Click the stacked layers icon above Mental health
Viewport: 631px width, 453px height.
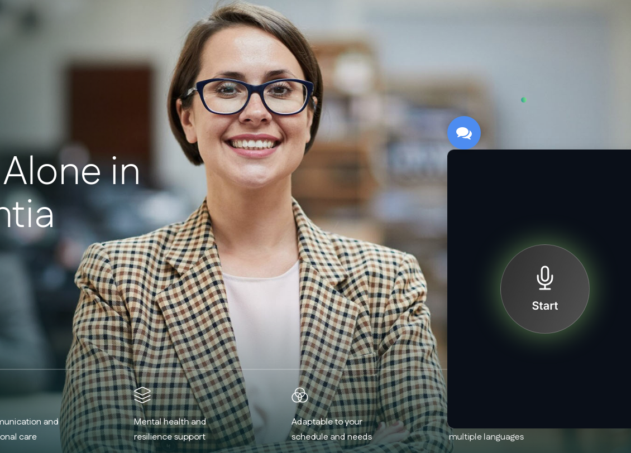pos(142,395)
